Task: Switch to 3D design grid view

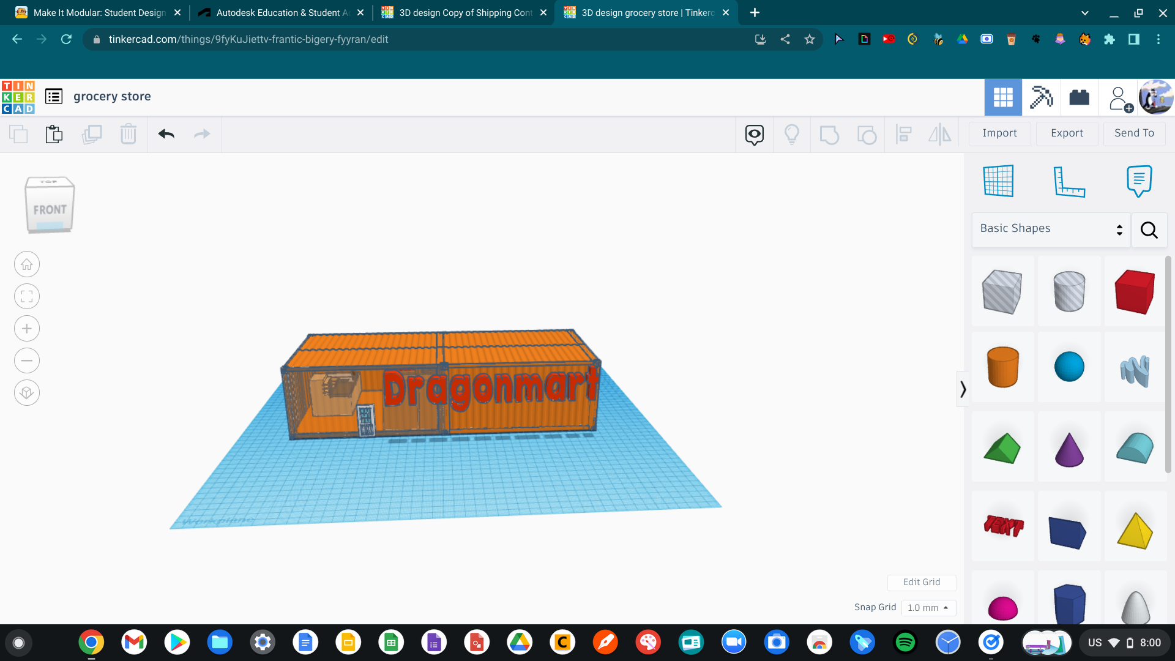Action: point(1003,97)
